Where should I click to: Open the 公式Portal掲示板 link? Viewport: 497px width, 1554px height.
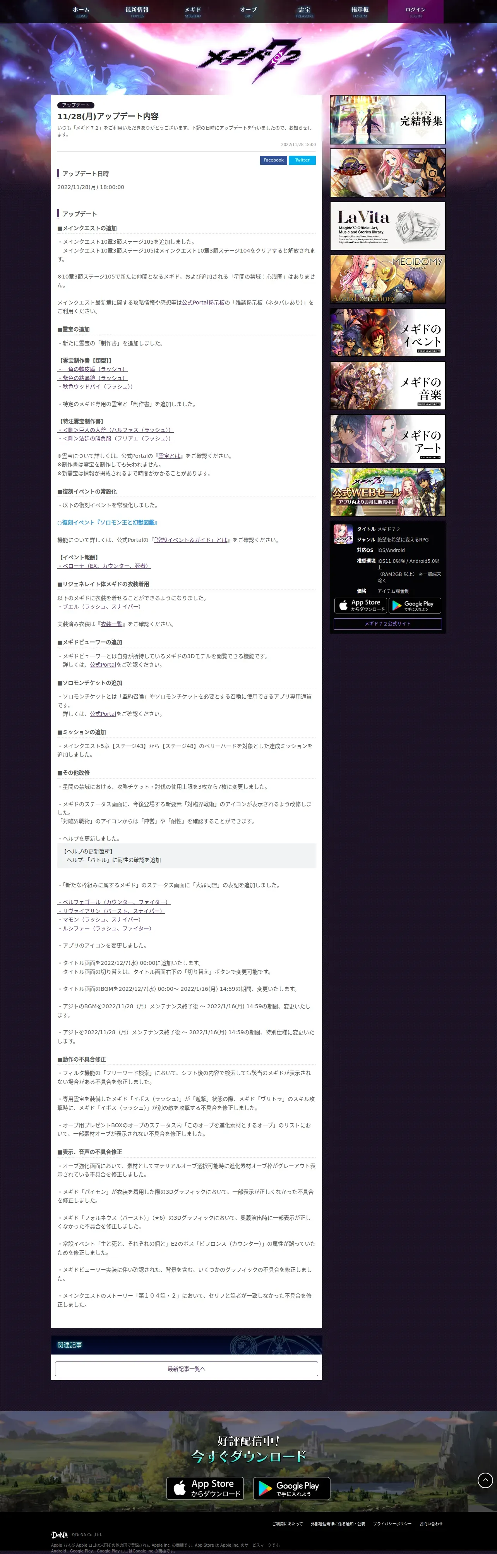coord(203,302)
